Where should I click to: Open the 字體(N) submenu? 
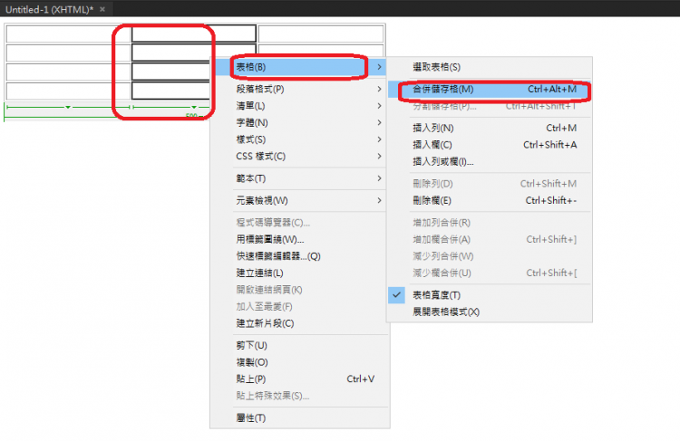pos(251,122)
